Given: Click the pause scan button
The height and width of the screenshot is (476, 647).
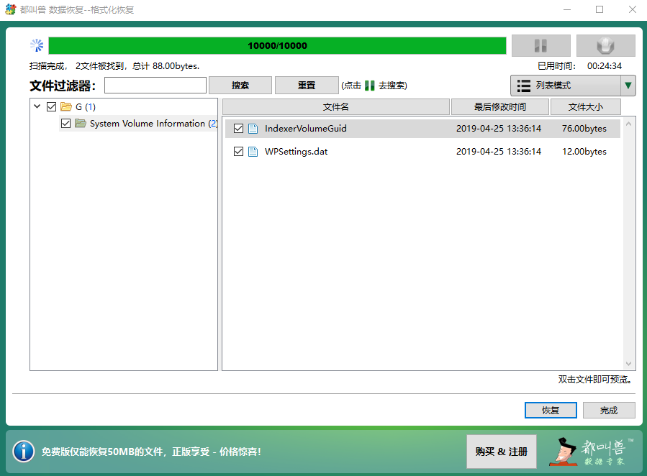Looking at the screenshot, I should pyautogui.click(x=541, y=45).
